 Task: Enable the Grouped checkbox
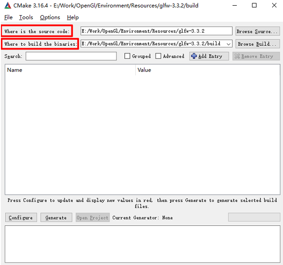tap(127, 56)
